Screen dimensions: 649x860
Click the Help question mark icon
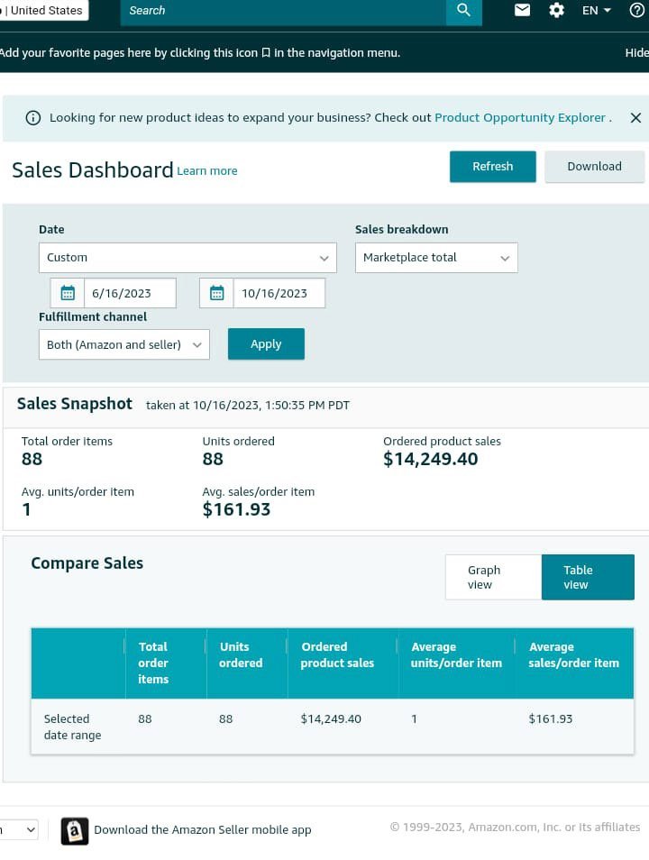(x=636, y=10)
